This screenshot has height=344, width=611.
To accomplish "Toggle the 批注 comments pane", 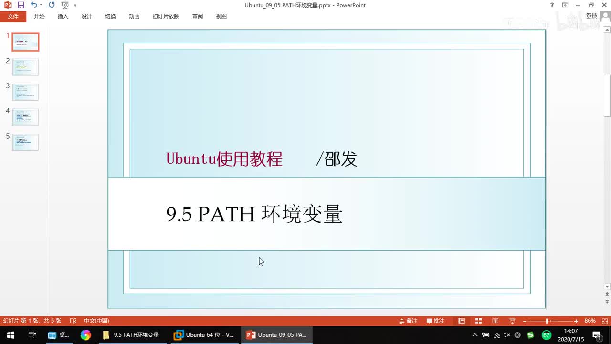I will coord(436,321).
